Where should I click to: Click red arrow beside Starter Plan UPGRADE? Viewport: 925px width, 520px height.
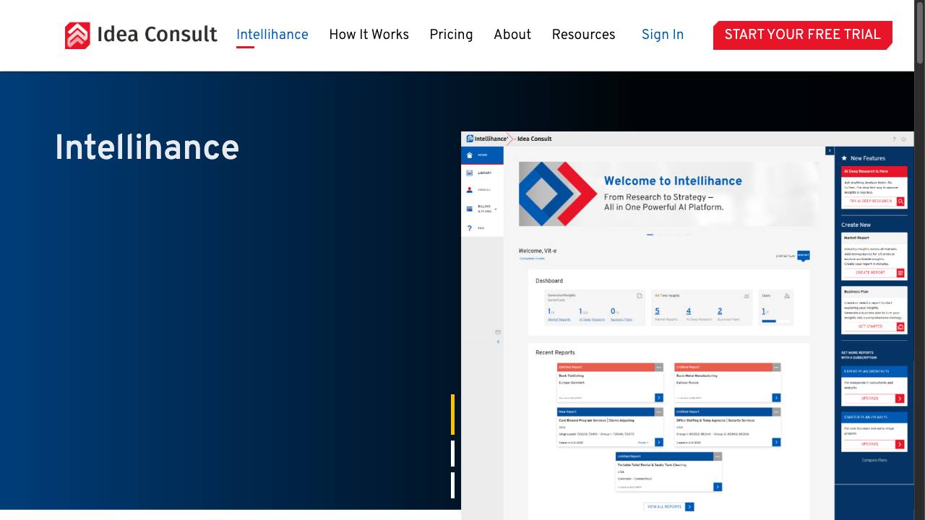900,444
